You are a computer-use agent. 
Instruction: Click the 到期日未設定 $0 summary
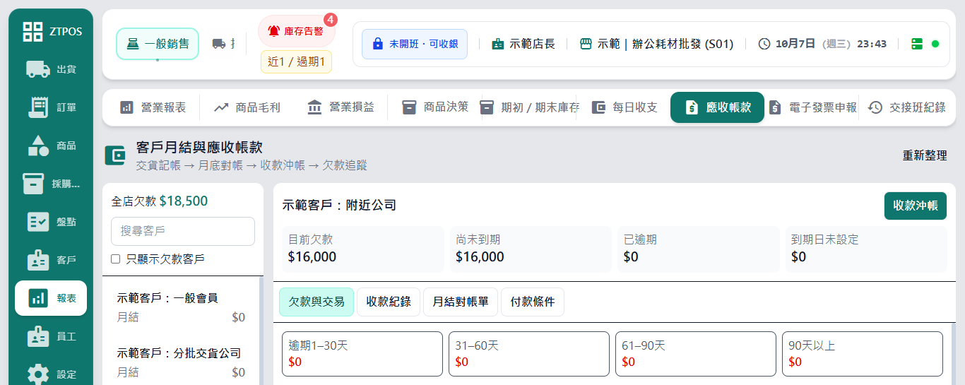click(866, 249)
